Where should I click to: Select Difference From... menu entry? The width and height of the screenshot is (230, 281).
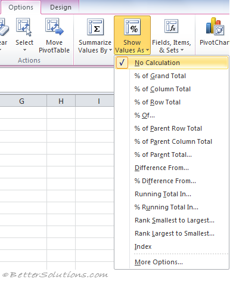(x=172, y=168)
